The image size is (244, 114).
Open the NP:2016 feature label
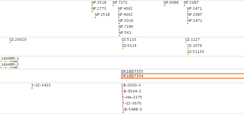tap(126, 21)
